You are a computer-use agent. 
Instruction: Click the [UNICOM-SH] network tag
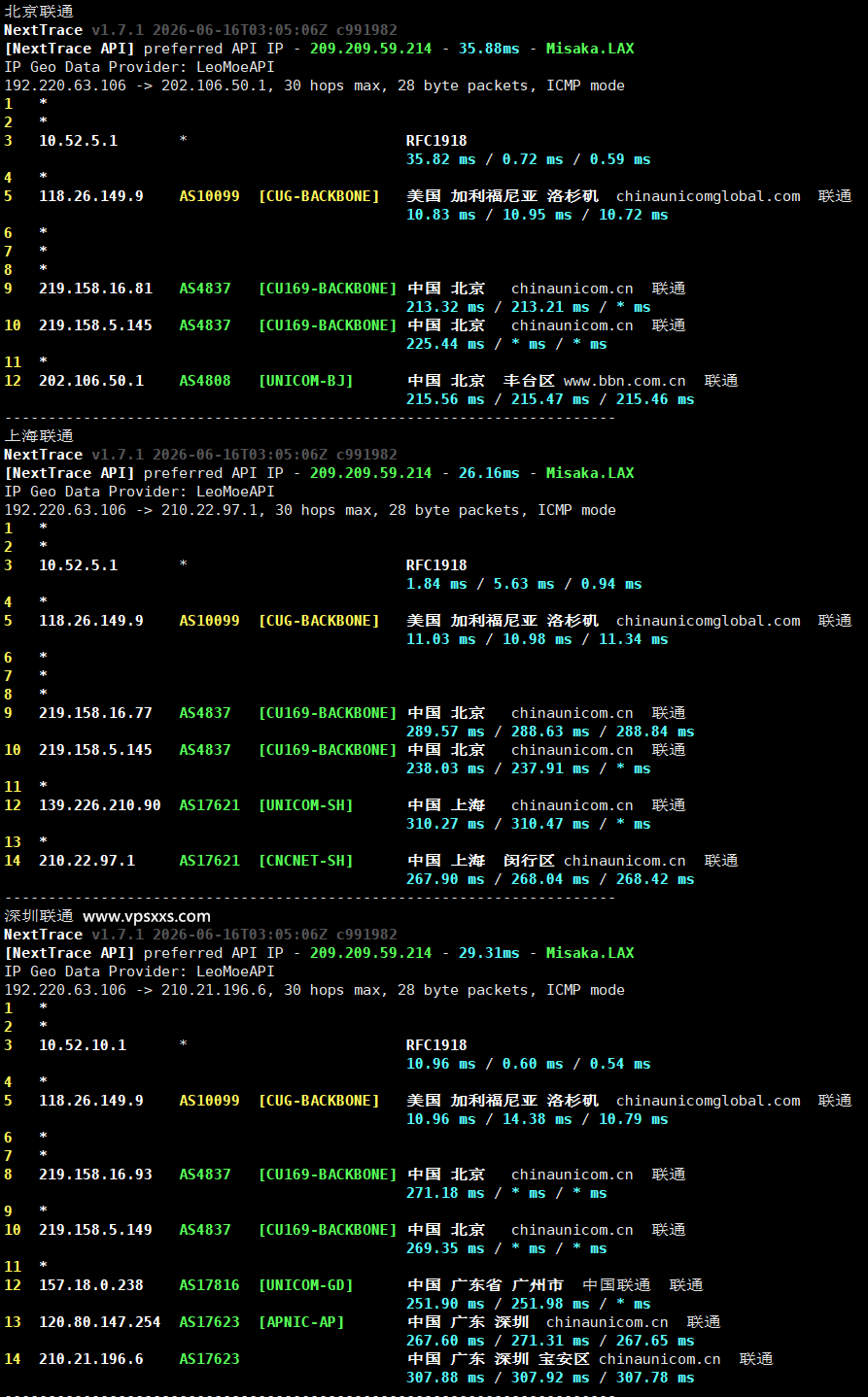(x=305, y=805)
